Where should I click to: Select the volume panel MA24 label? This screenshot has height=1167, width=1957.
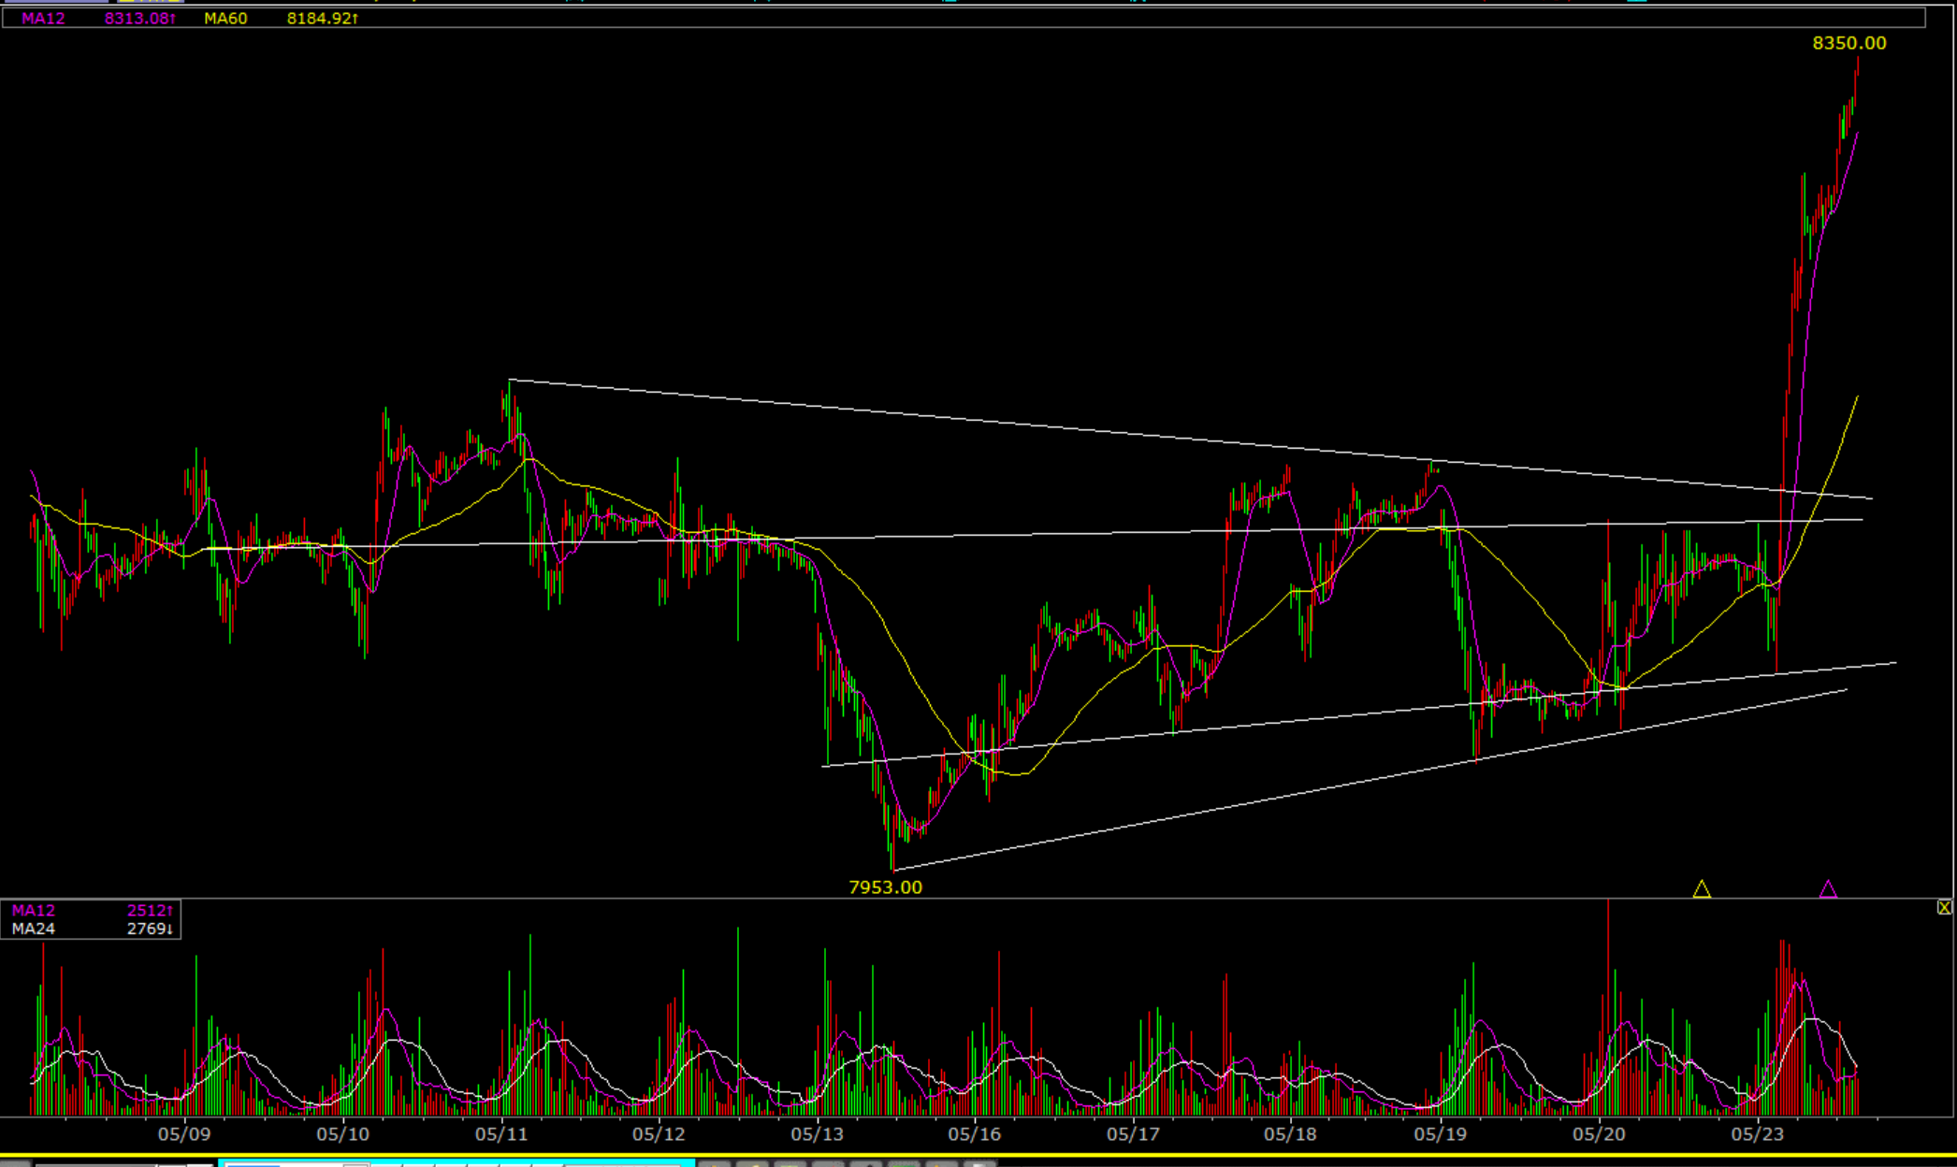pyautogui.click(x=34, y=929)
